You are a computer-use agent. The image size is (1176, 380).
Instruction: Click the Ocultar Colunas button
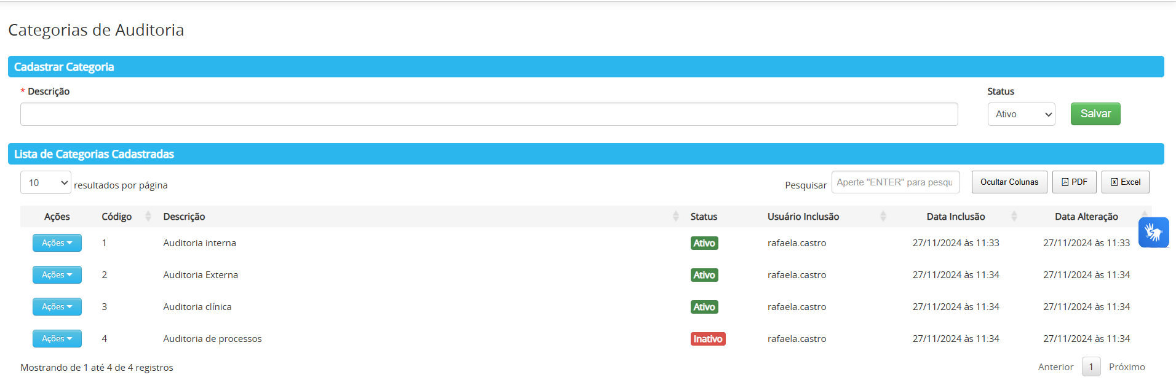pos(1009,182)
